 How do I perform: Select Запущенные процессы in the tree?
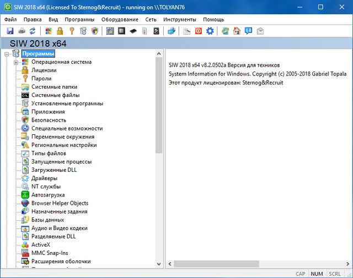[61, 162]
